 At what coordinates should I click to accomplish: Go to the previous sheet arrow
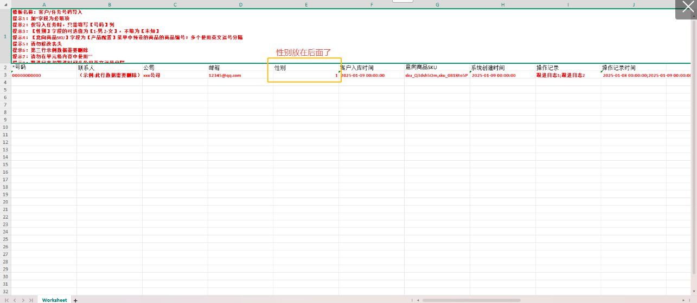point(15,300)
